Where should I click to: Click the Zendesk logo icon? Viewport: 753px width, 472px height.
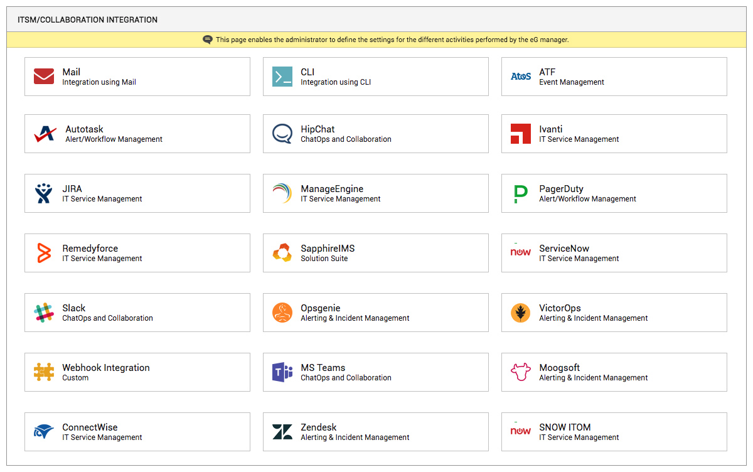click(x=282, y=432)
